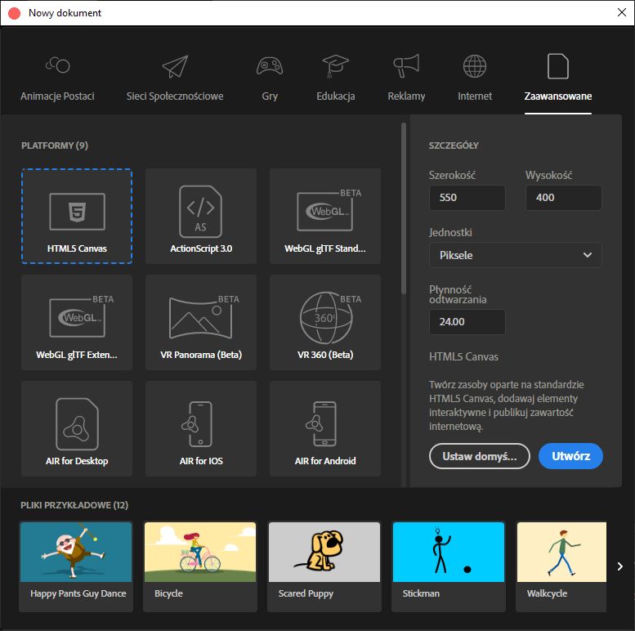Click the Płynność odtwarzania frame rate field
The image size is (635, 631).
tap(467, 322)
